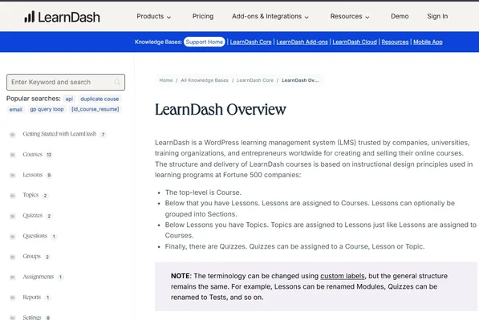Image resolution: width=479 pixels, height=320 pixels.
Task: Click LearnDash Core in the breadcrumb
Action: [255, 80]
